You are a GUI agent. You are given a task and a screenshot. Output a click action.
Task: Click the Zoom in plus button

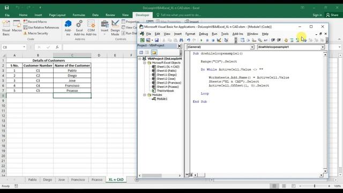click(x=329, y=186)
